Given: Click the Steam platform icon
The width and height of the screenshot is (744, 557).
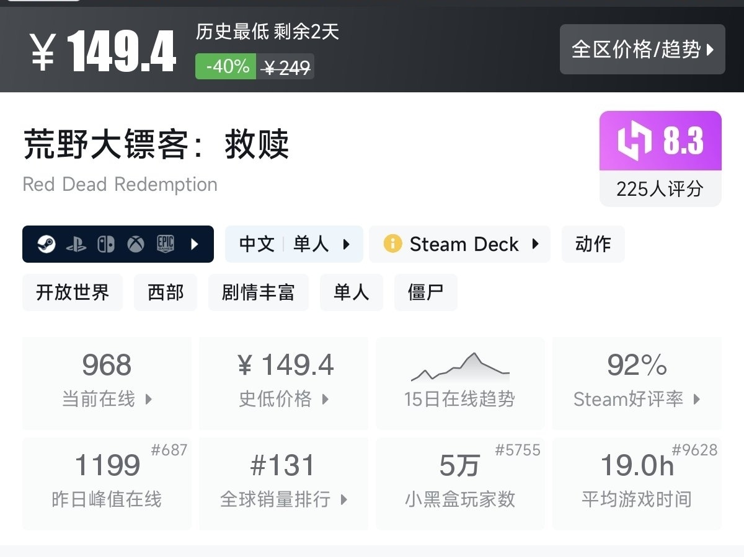Looking at the screenshot, I should coord(45,244).
